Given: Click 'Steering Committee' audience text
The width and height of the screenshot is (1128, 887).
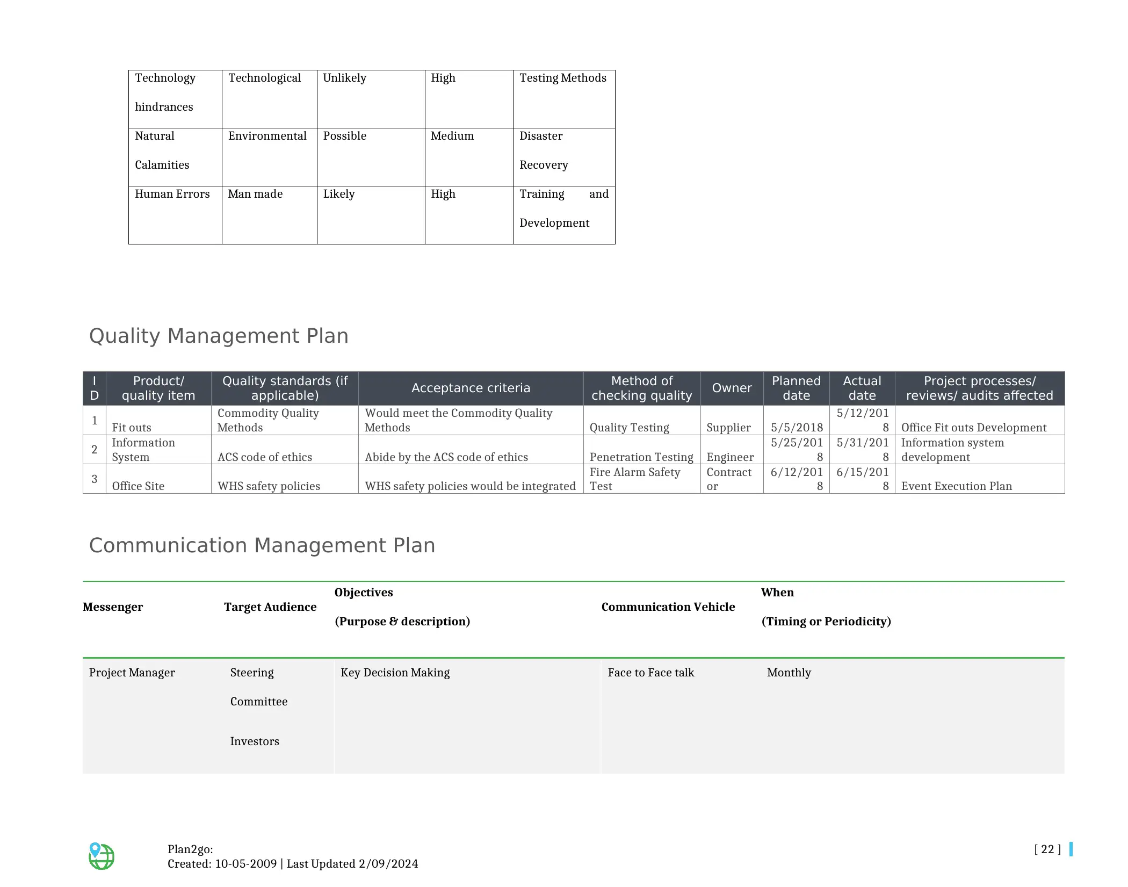Looking at the screenshot, I should pyautogui.click(x=259, y=687).
